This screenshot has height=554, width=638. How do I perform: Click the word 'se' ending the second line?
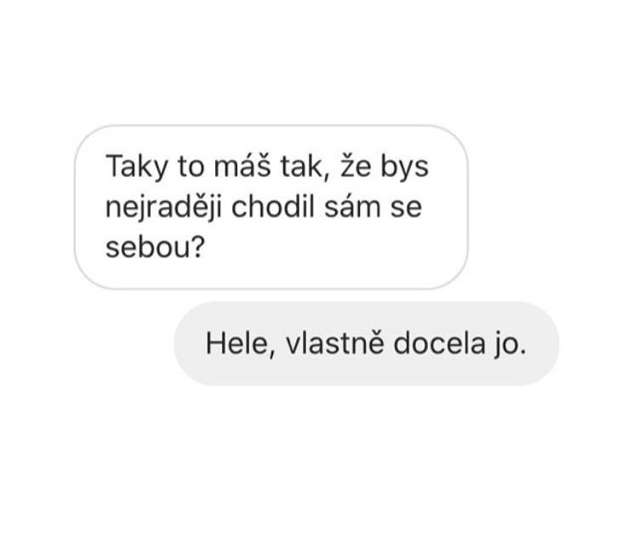point(406,208)
